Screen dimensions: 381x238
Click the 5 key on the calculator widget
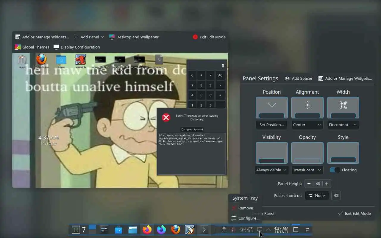pyautogui.click(x=201, y=95)
